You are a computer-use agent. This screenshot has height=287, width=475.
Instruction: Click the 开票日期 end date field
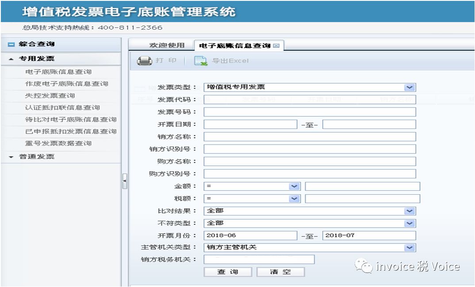click(x=369, y=125)
